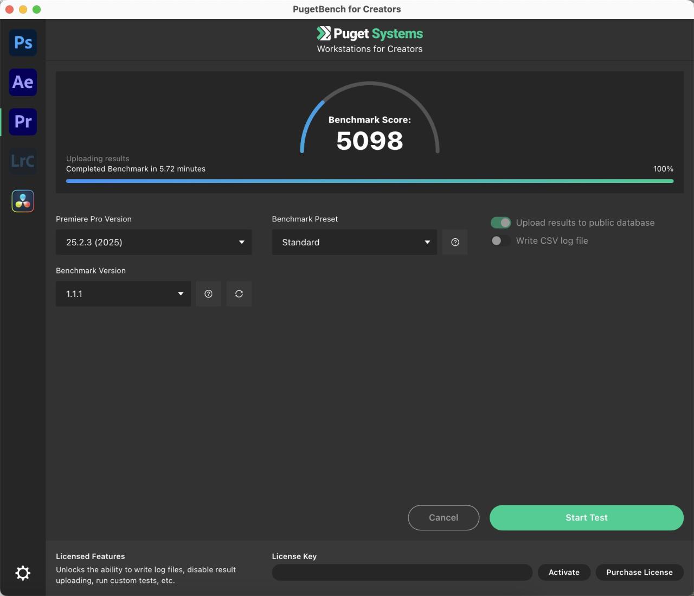Click the help icon next to Benchmark Preset
Image resolution: width=694 pixels, height=596 pixels.
(455, 242)
